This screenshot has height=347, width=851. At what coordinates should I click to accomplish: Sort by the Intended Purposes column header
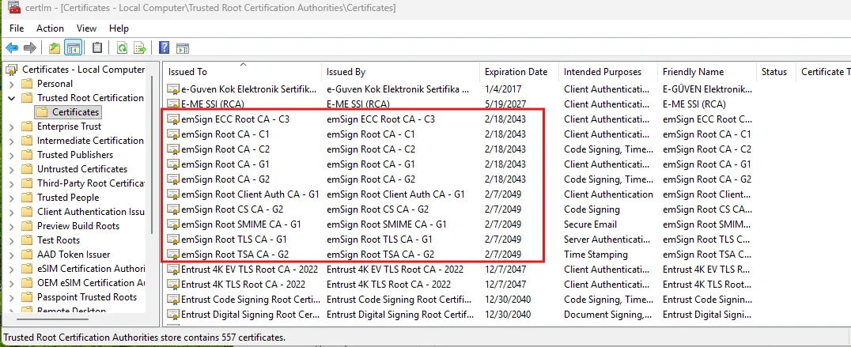[608, 72]
